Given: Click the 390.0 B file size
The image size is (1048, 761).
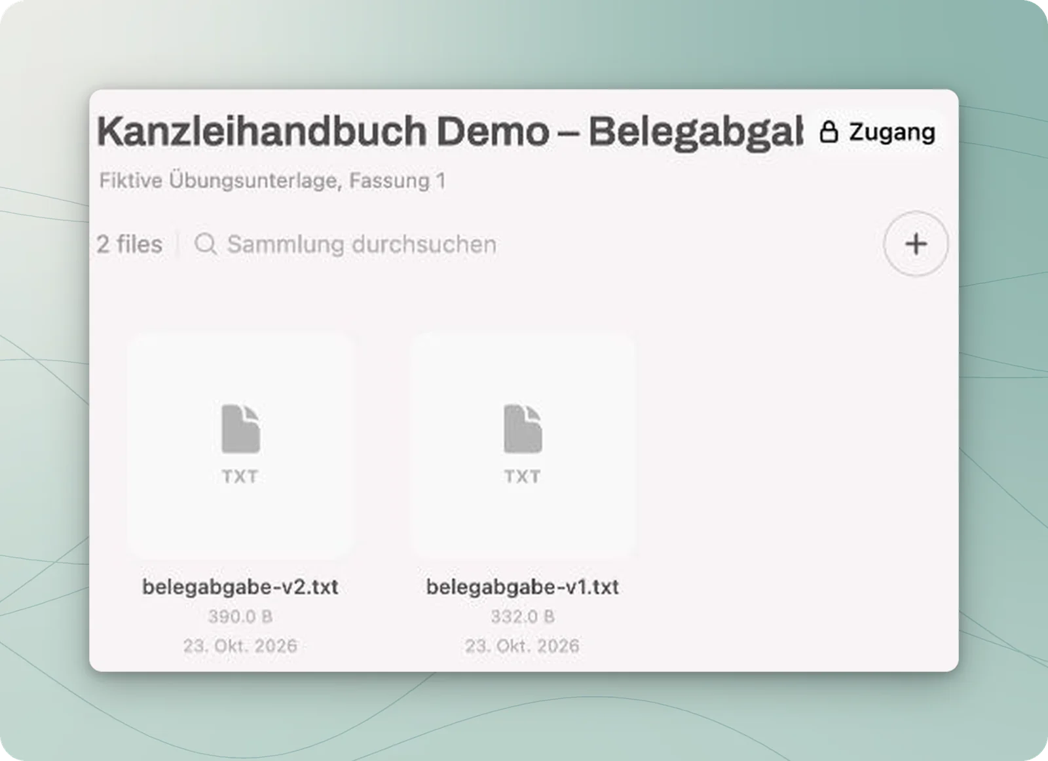Looking at the screenshot, I should tap(240, 616).
